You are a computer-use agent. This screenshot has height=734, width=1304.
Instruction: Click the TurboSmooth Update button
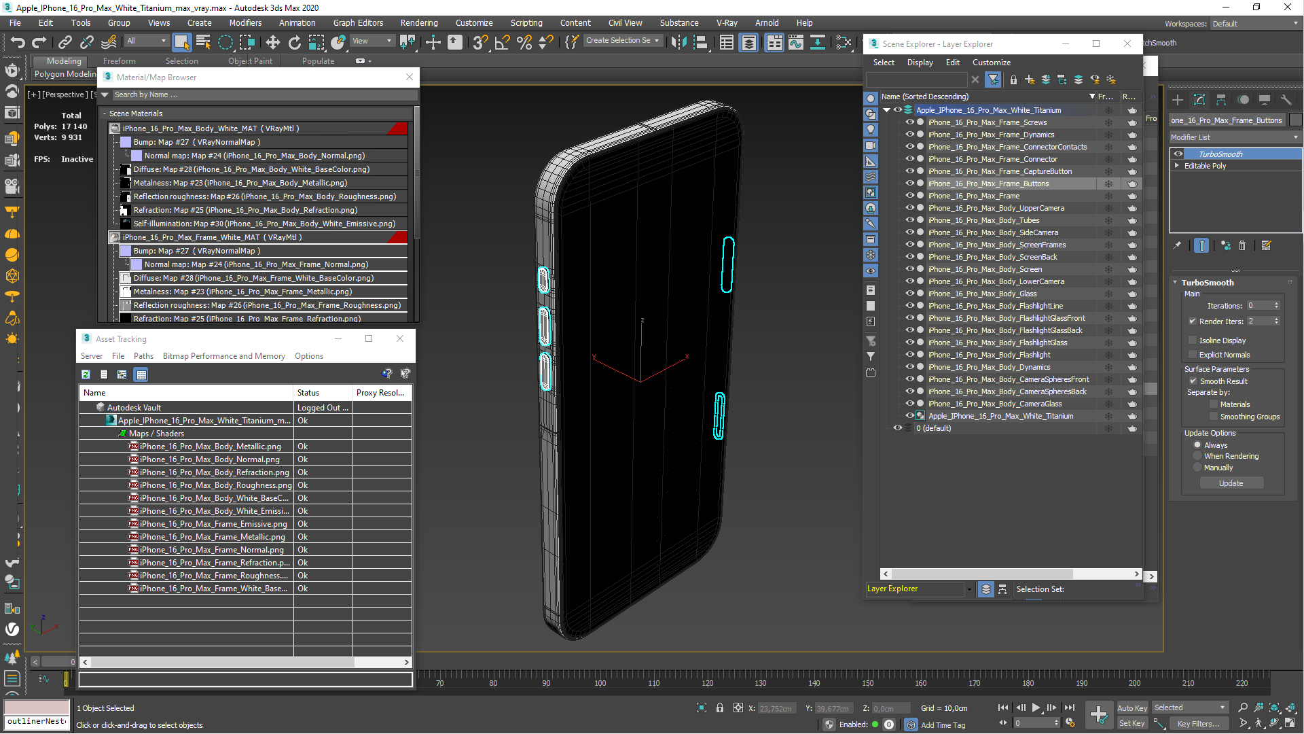click(x=1231, y=483)
